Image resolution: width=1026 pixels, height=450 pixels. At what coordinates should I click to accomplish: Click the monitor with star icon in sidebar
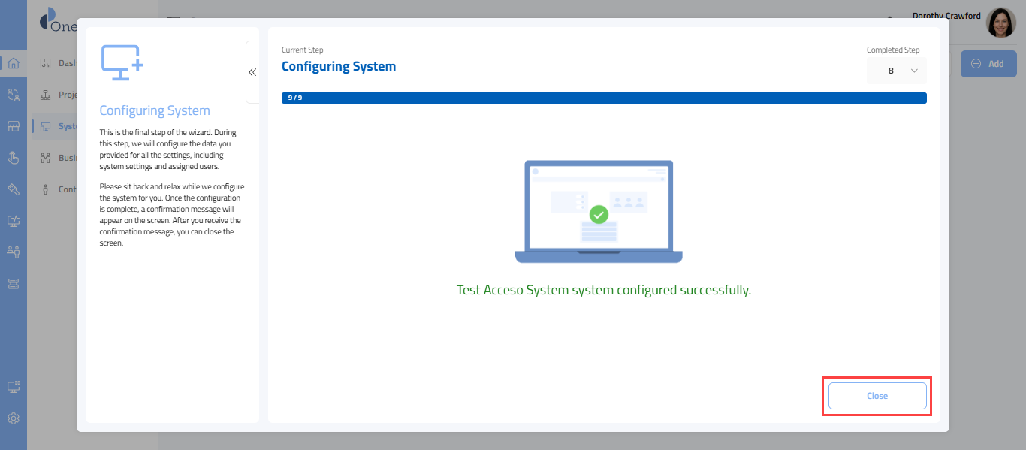(x=14, y=221)
